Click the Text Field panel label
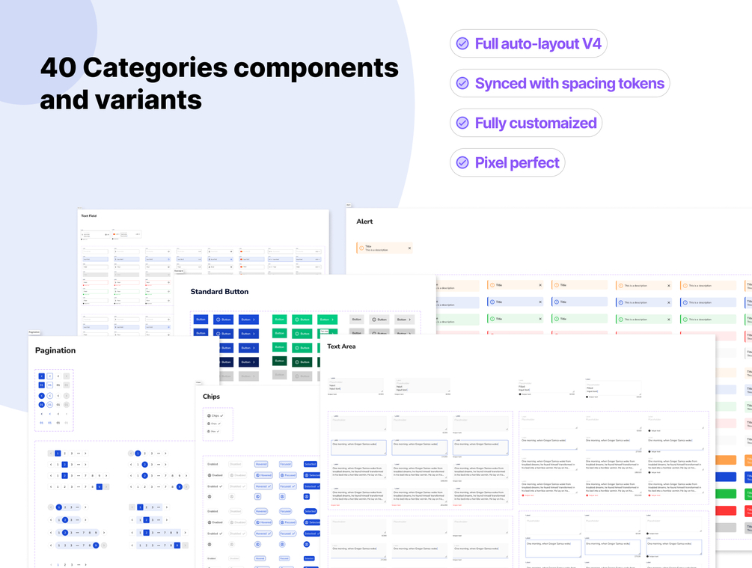Image resolution: width=752 pixels, height=568 pixels. coord(89,216)
